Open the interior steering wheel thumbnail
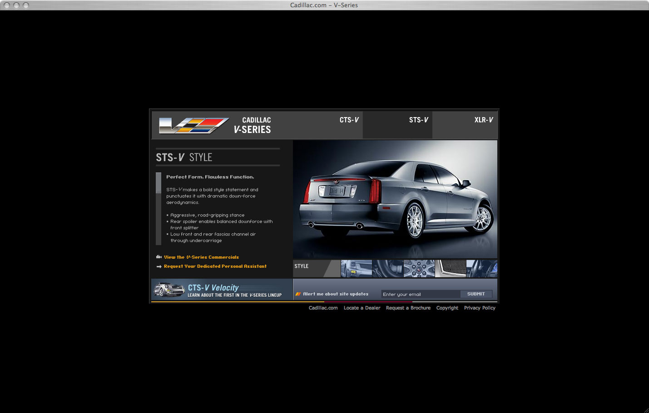This screenshot has width=649, height=413. pyautogui.click(x=482, y=268)
